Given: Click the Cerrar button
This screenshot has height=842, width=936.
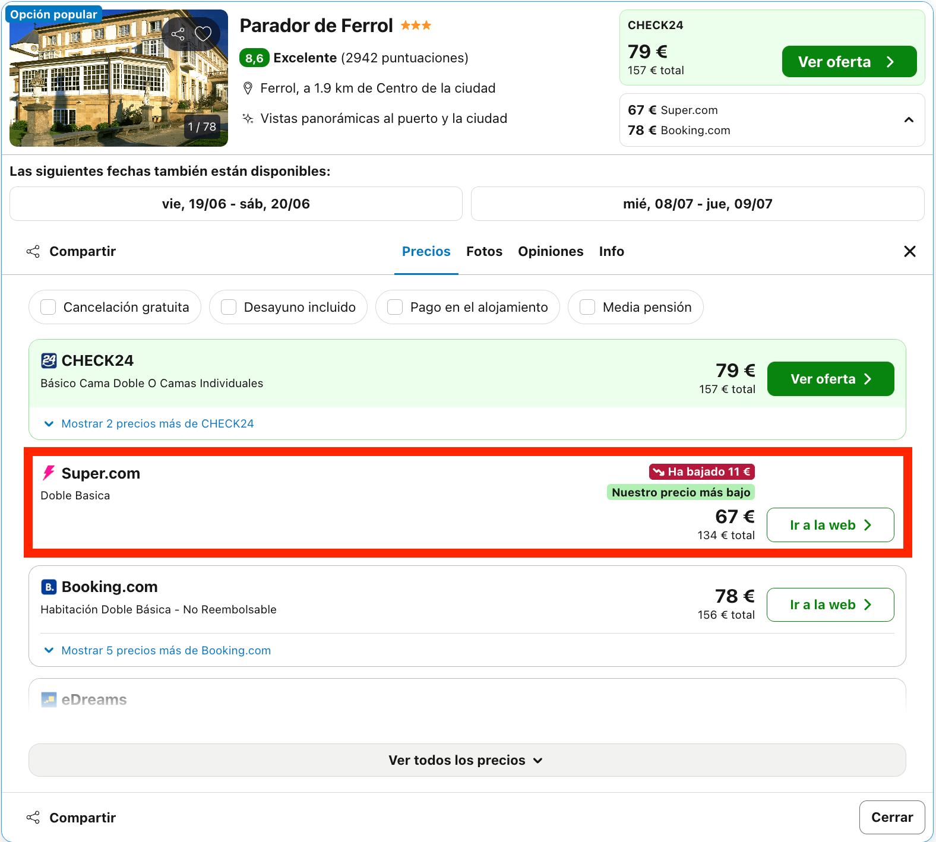Looking at the screenshot, I should pyautogui.click(x=892, y=817).
